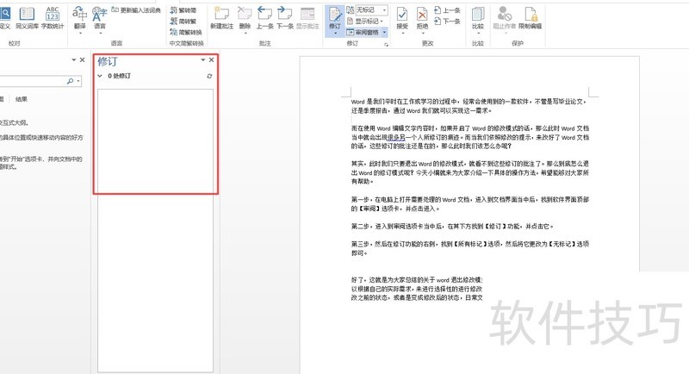This screenshot has width=689, height=374.
Task: Refresh the 修订 pane revision count
Action: 209,76
